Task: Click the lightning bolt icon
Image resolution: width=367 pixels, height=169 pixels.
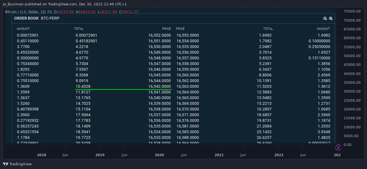Action: (338, 147)
